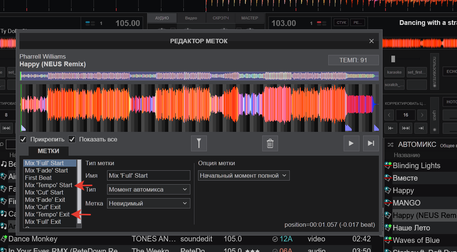
Task: Select the МЕТКИ tab
Action: (48, 151)
